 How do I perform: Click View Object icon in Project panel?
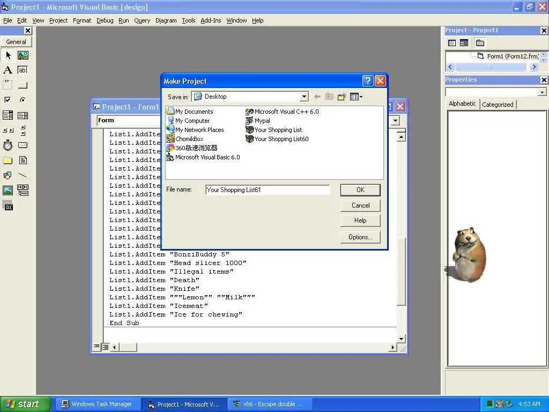point(464,43)
